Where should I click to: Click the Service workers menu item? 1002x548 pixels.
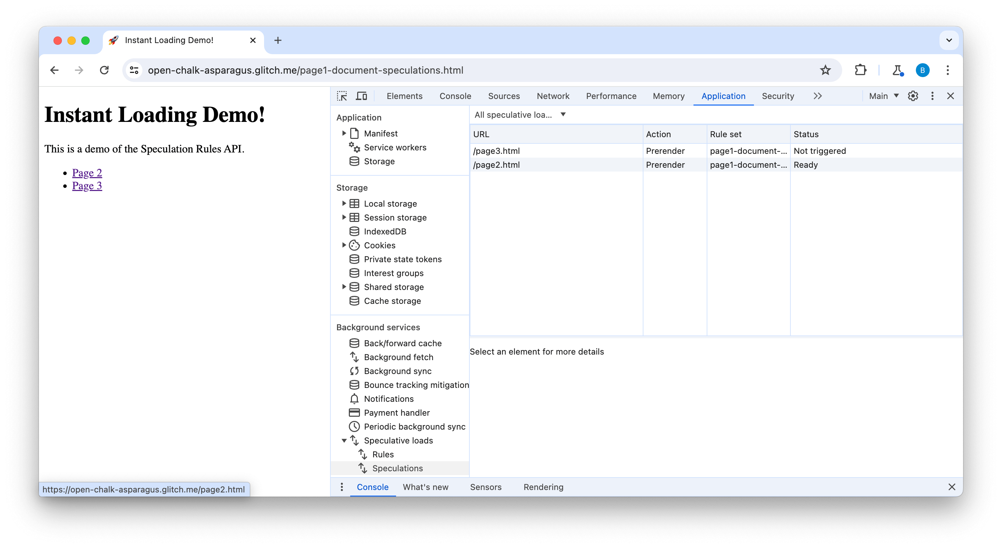pyautogui.click(x=395, y=147)
